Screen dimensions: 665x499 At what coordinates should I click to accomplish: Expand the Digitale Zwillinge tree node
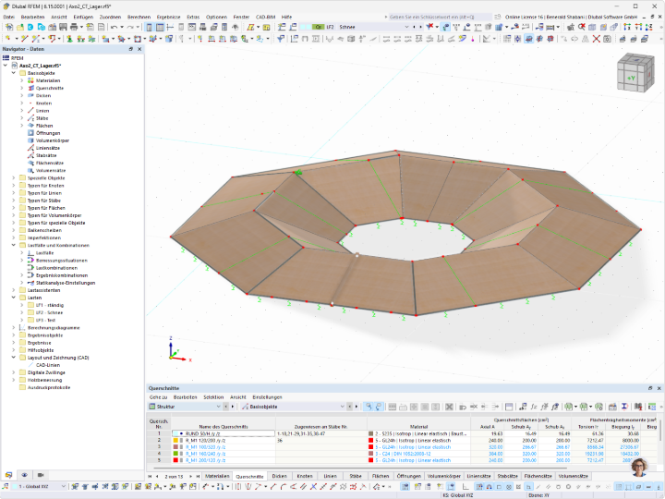pyautogui.click(x=14, y=372)
